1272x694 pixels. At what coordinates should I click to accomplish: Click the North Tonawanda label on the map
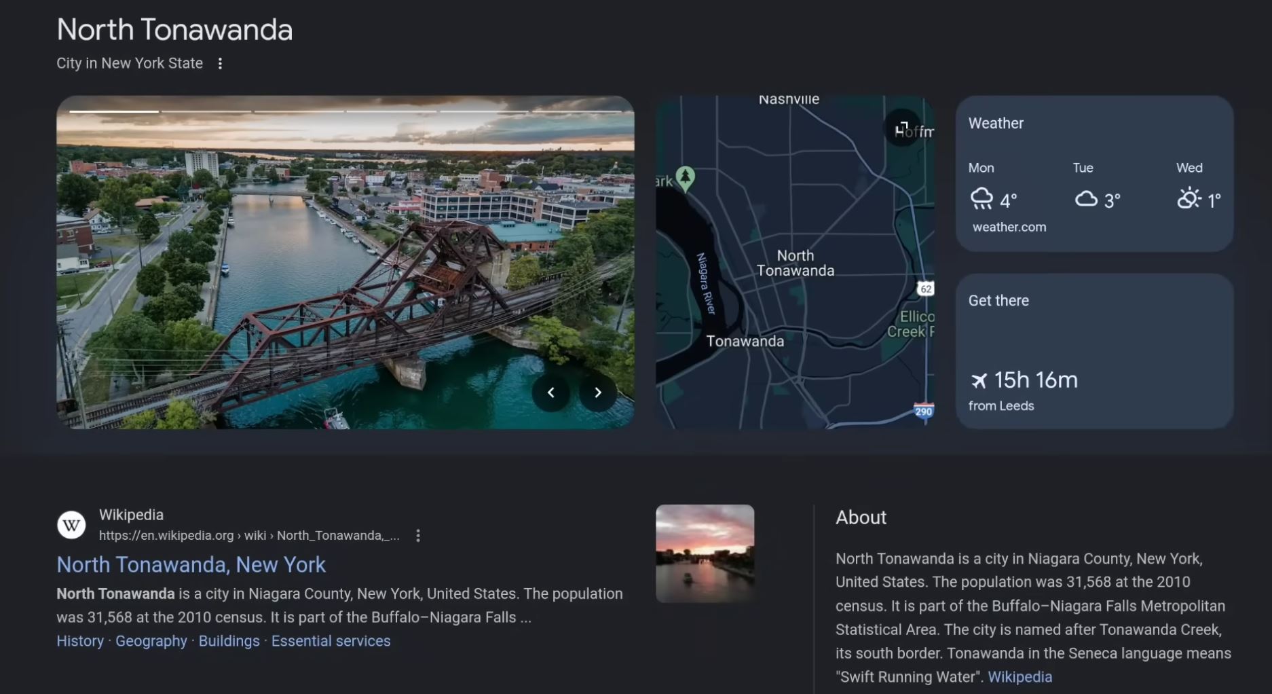click(796, 263)
